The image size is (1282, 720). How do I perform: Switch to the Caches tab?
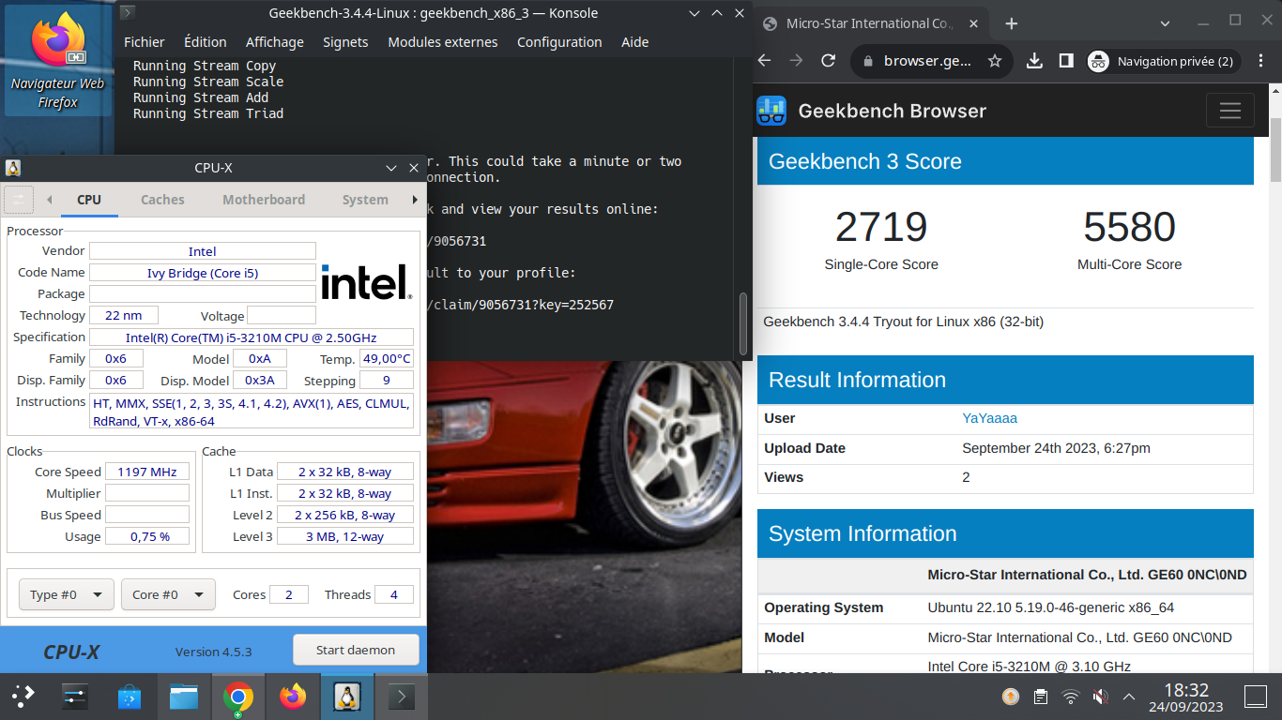pos(162,200)
